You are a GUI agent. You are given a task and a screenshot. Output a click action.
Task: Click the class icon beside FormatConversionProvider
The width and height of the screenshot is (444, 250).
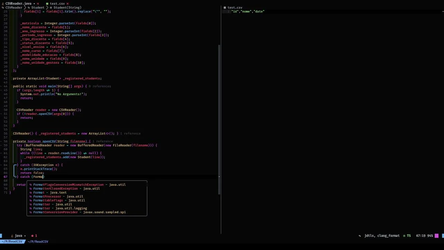pyautogui.click(x=31, y=212)
